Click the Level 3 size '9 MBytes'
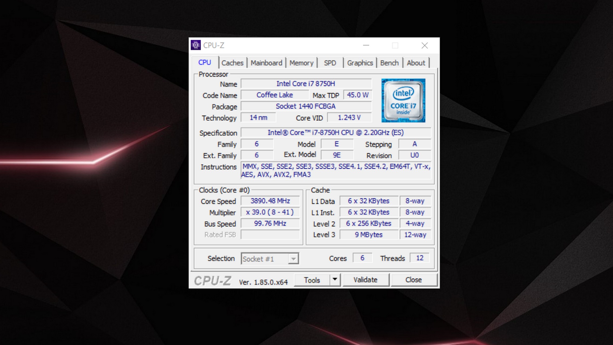Screen dimensions: 613x345 tap(369, 235)
